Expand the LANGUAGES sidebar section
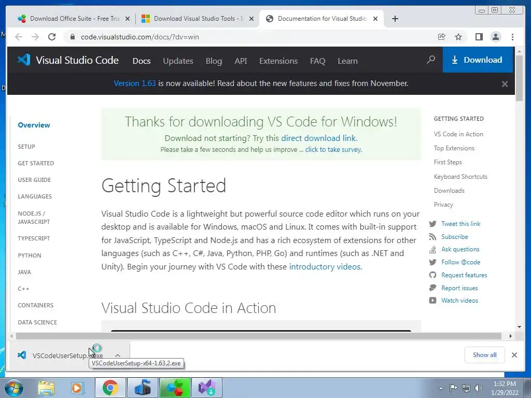The width and height of the screenshot is (531, 398). coord(35,196)
